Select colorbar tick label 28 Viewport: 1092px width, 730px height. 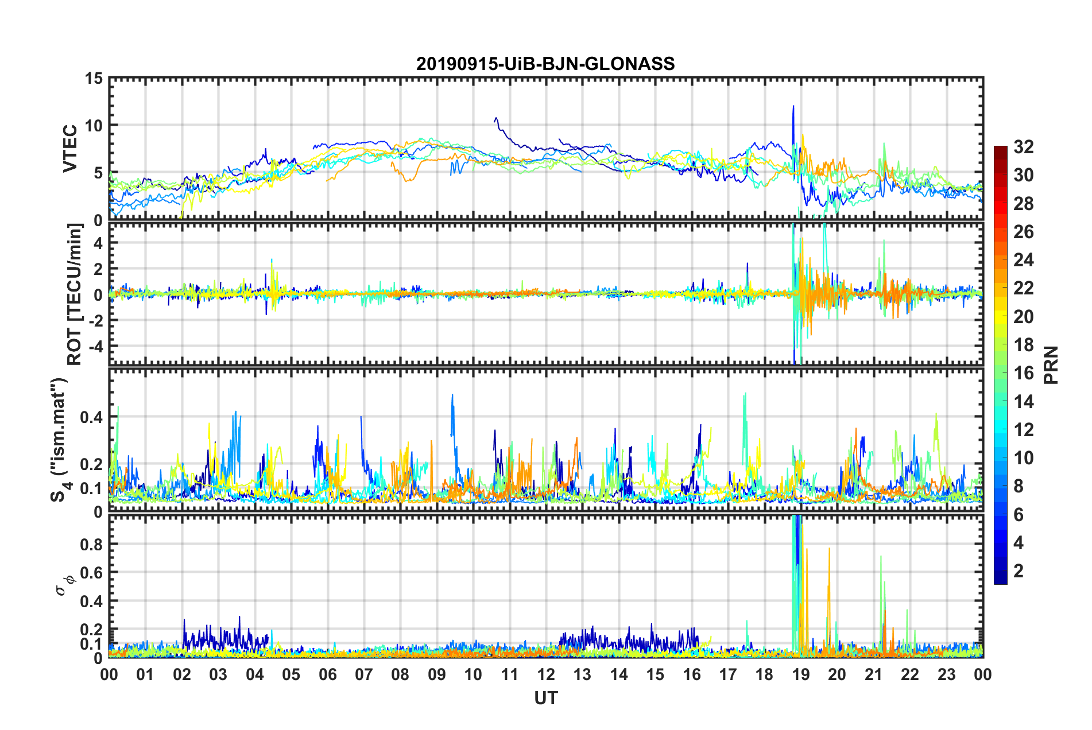[x=1024, y=204]
